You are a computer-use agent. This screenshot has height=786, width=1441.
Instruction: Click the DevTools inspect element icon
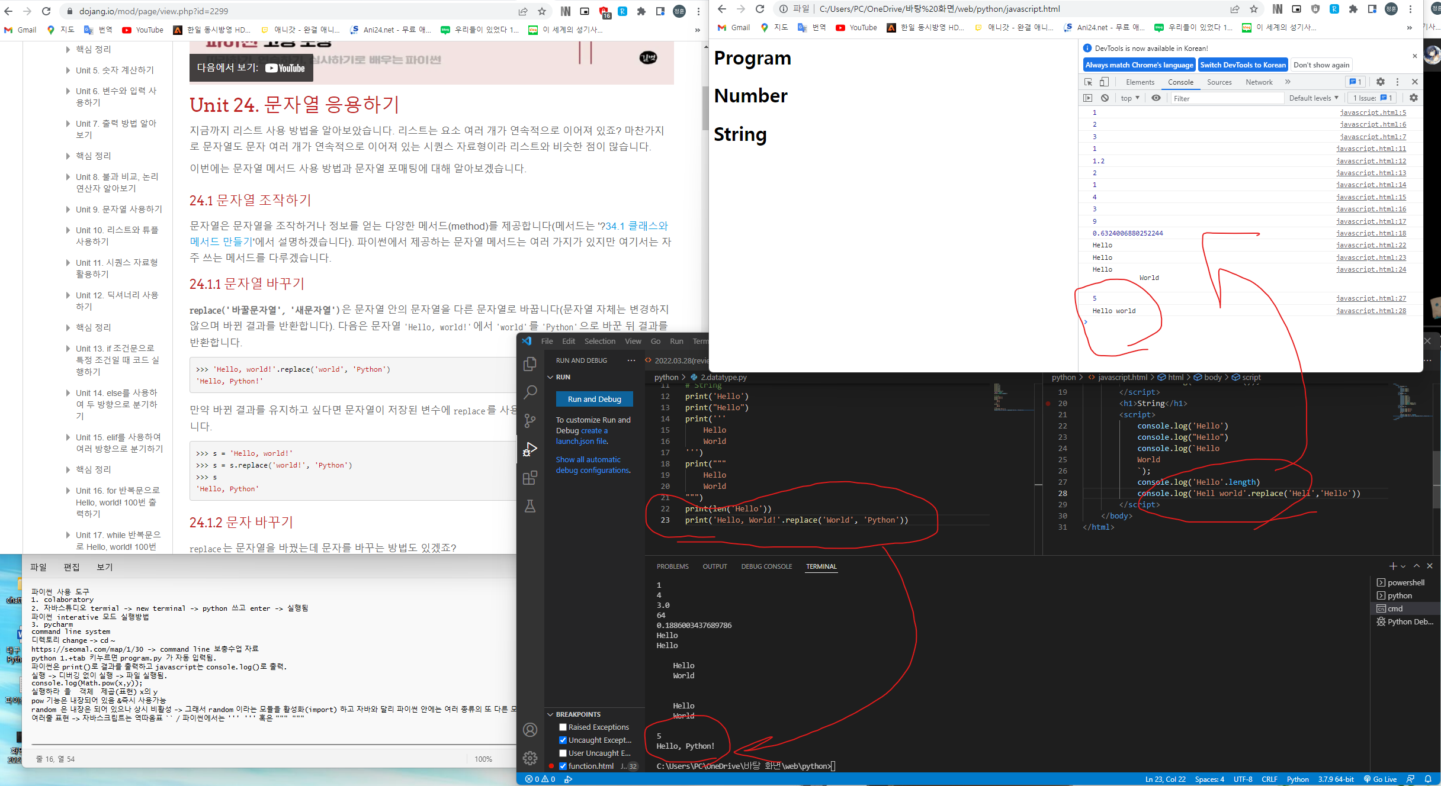[x=1088, y=82]
